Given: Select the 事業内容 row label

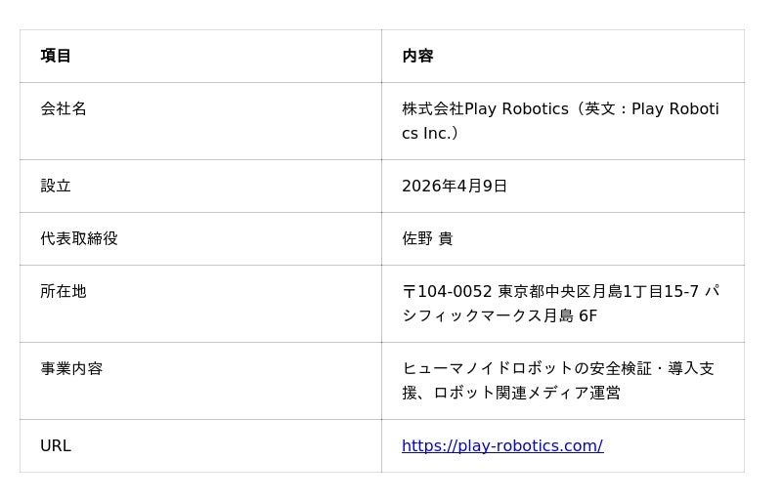Looking at the screenshot, I should coord(71,368).
